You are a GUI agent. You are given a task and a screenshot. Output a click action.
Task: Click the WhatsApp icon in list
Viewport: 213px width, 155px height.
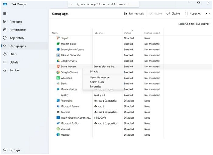point(58,78)
